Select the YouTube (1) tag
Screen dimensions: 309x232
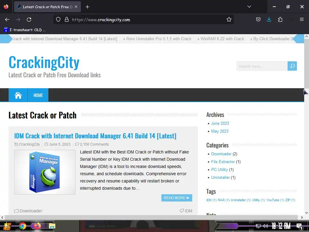point(275,200)
